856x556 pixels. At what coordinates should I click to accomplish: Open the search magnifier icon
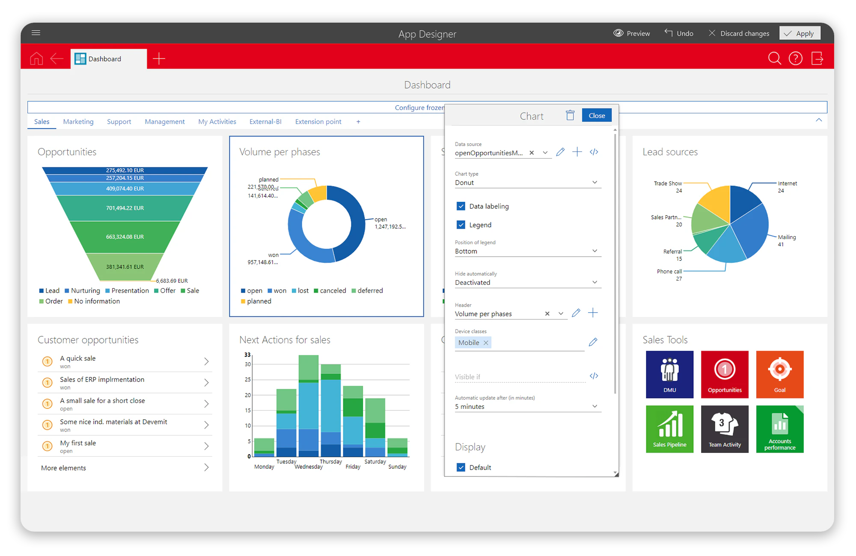(x=774, y=58)
